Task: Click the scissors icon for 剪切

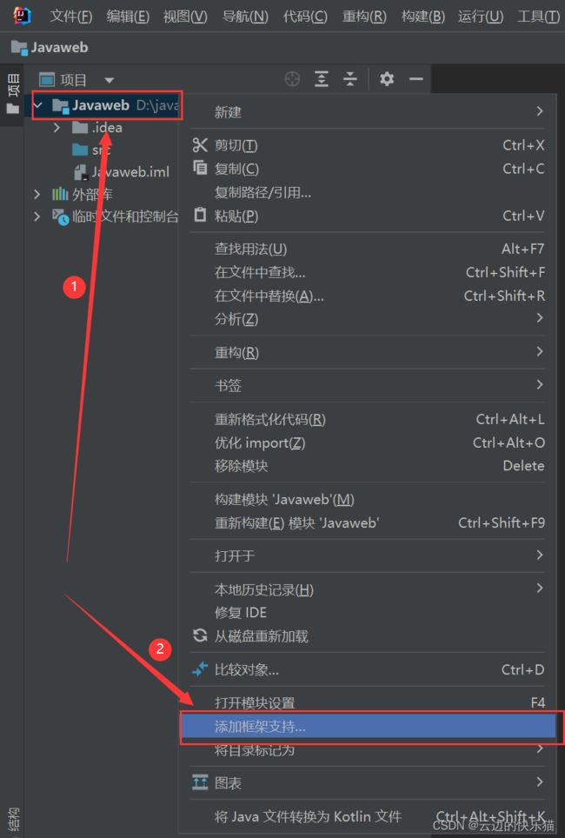Action: [x=200, y=145]
